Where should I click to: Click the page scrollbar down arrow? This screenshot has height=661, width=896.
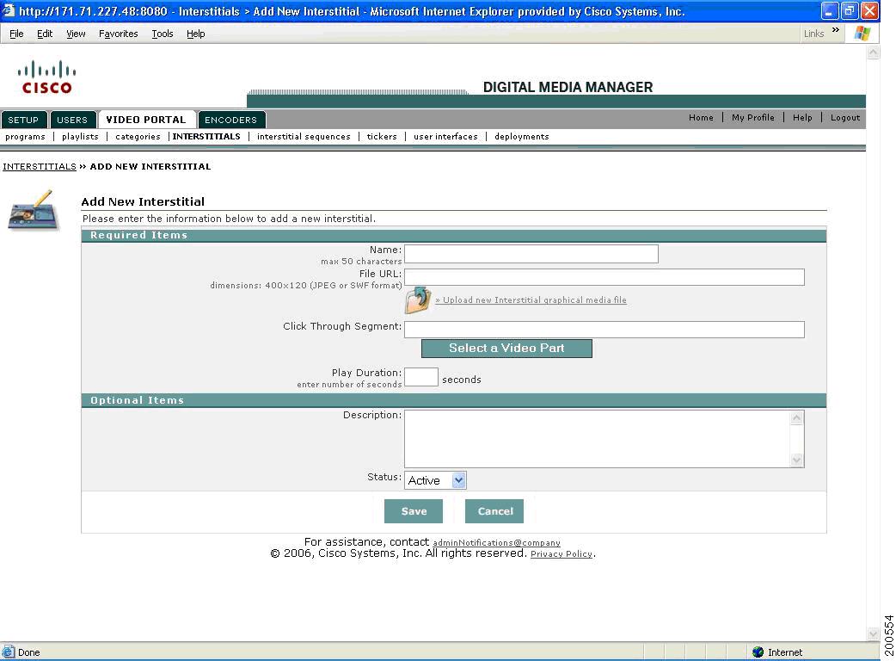873,633
